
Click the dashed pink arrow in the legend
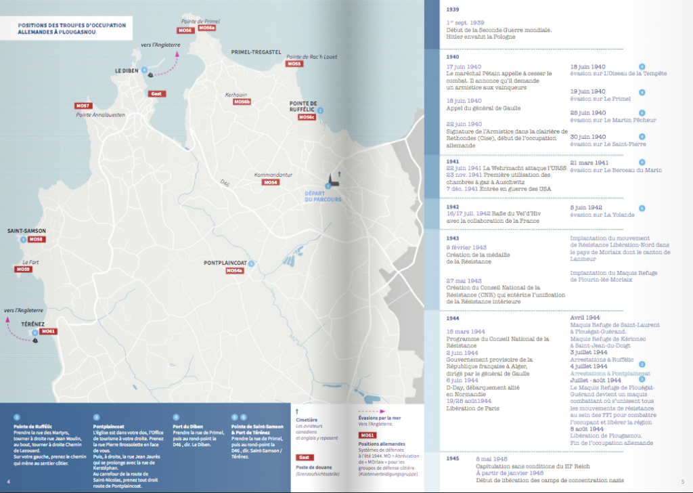[372, 411]
